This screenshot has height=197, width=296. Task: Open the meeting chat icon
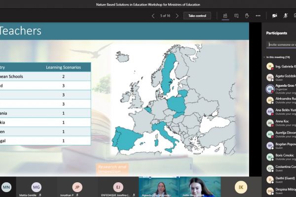coord(236,16)
